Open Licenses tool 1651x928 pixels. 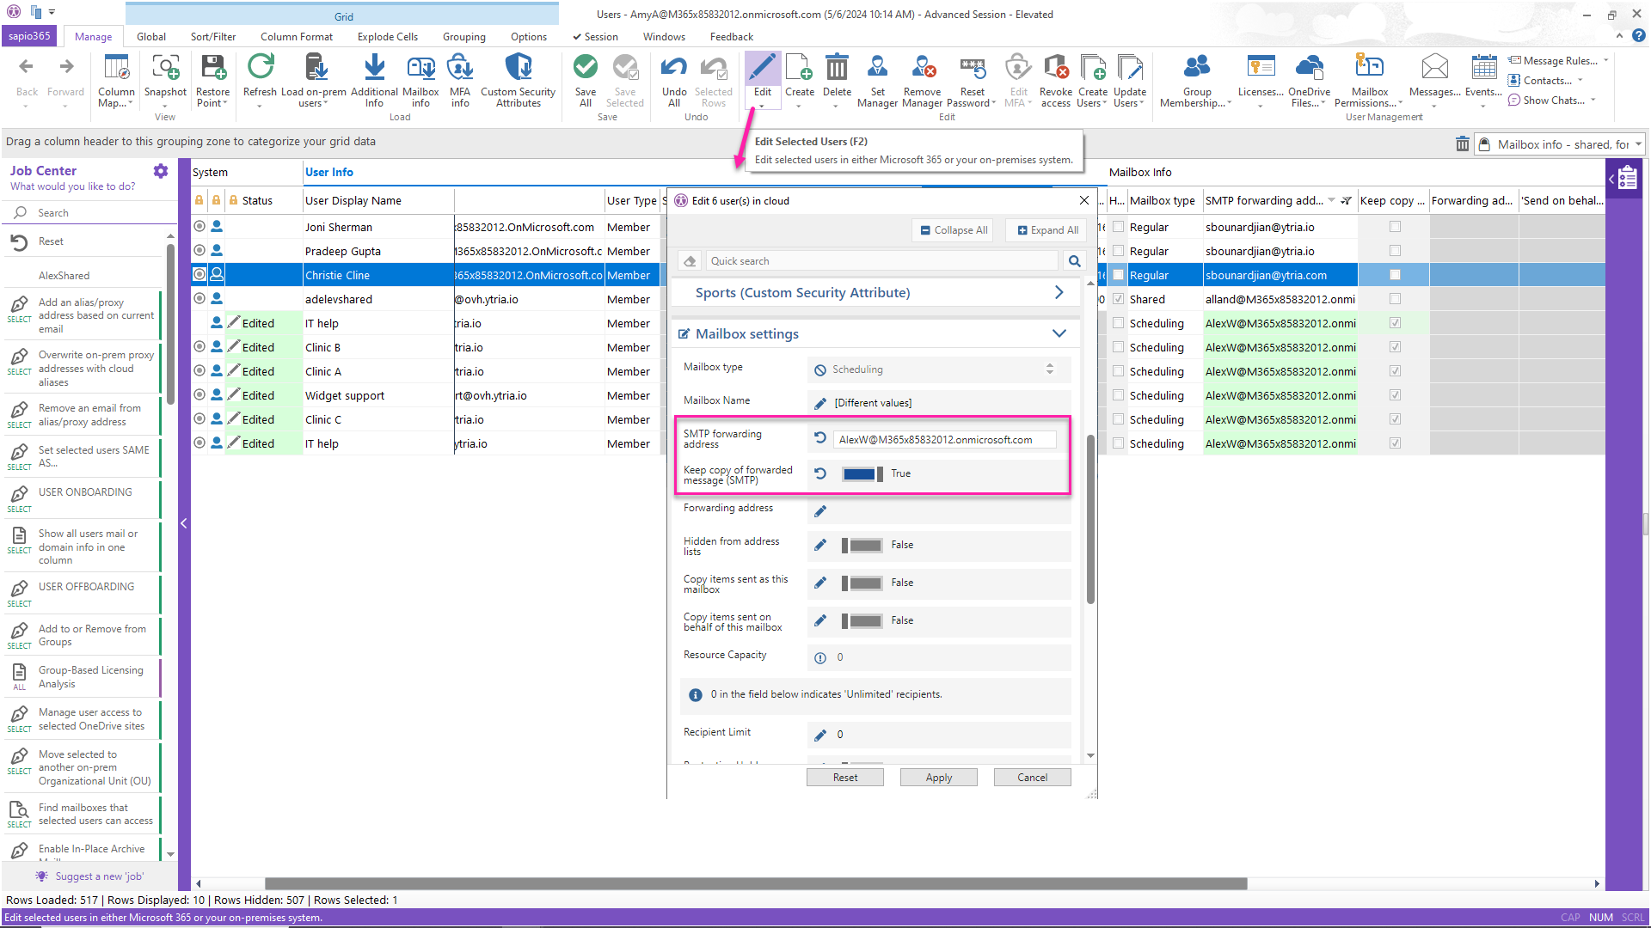tap(1261, 81)
